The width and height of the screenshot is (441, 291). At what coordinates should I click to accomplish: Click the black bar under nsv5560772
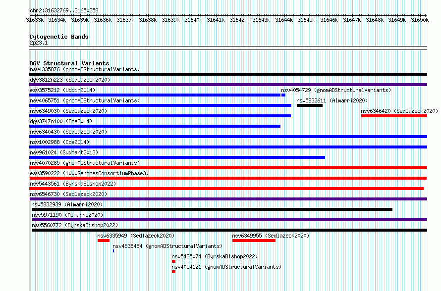click(229, 230)
